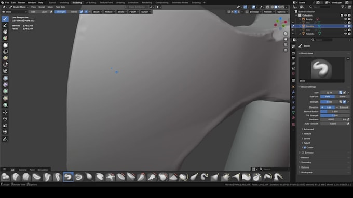Click Hardness invert pressure icon in Brush Settings
This screenshot has height=198, width=353.
point(344,119)
